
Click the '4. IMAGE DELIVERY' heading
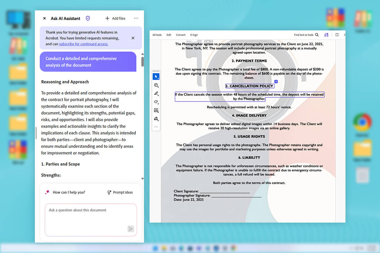click(x=249, y=115)
